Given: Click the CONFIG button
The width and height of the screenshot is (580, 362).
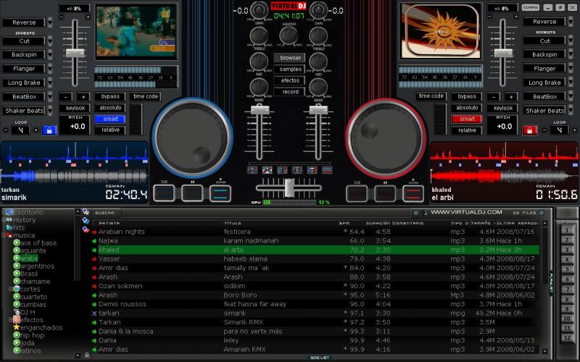Looking at the screenshot, I should click(530, 7).
